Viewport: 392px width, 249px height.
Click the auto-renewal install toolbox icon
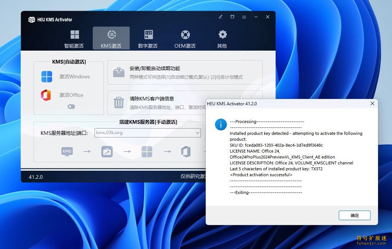pyautogui.click(x=119, y=72)
